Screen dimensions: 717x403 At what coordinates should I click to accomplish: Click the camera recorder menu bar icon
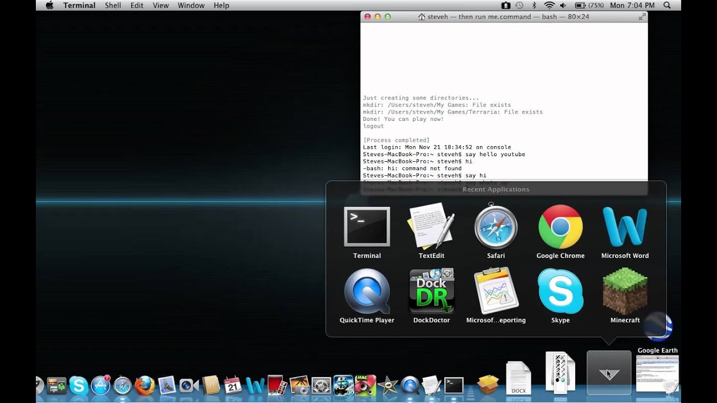pos(506,5)
